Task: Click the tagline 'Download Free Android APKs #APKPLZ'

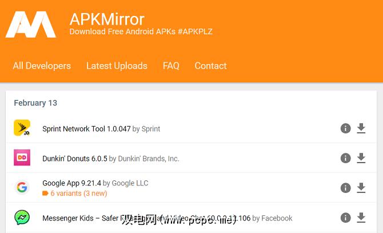Action: [x=141, y=31]
